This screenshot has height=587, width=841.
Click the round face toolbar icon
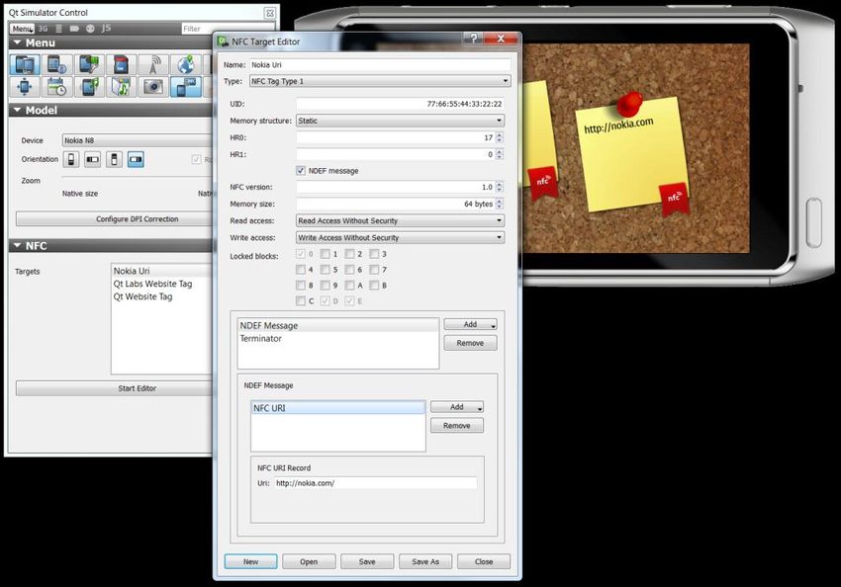pos(90,29)
